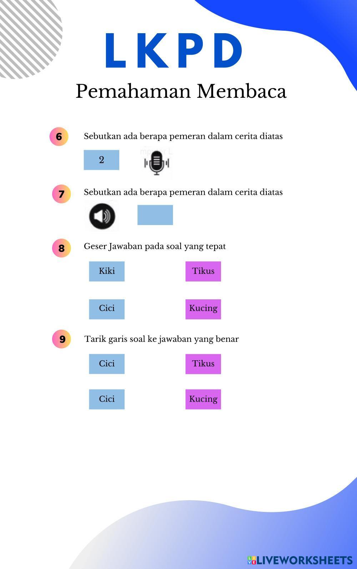Click the number 9 question badge

(x=62, y=339)
